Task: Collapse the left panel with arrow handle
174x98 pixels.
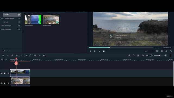Action: coord(22,31)
